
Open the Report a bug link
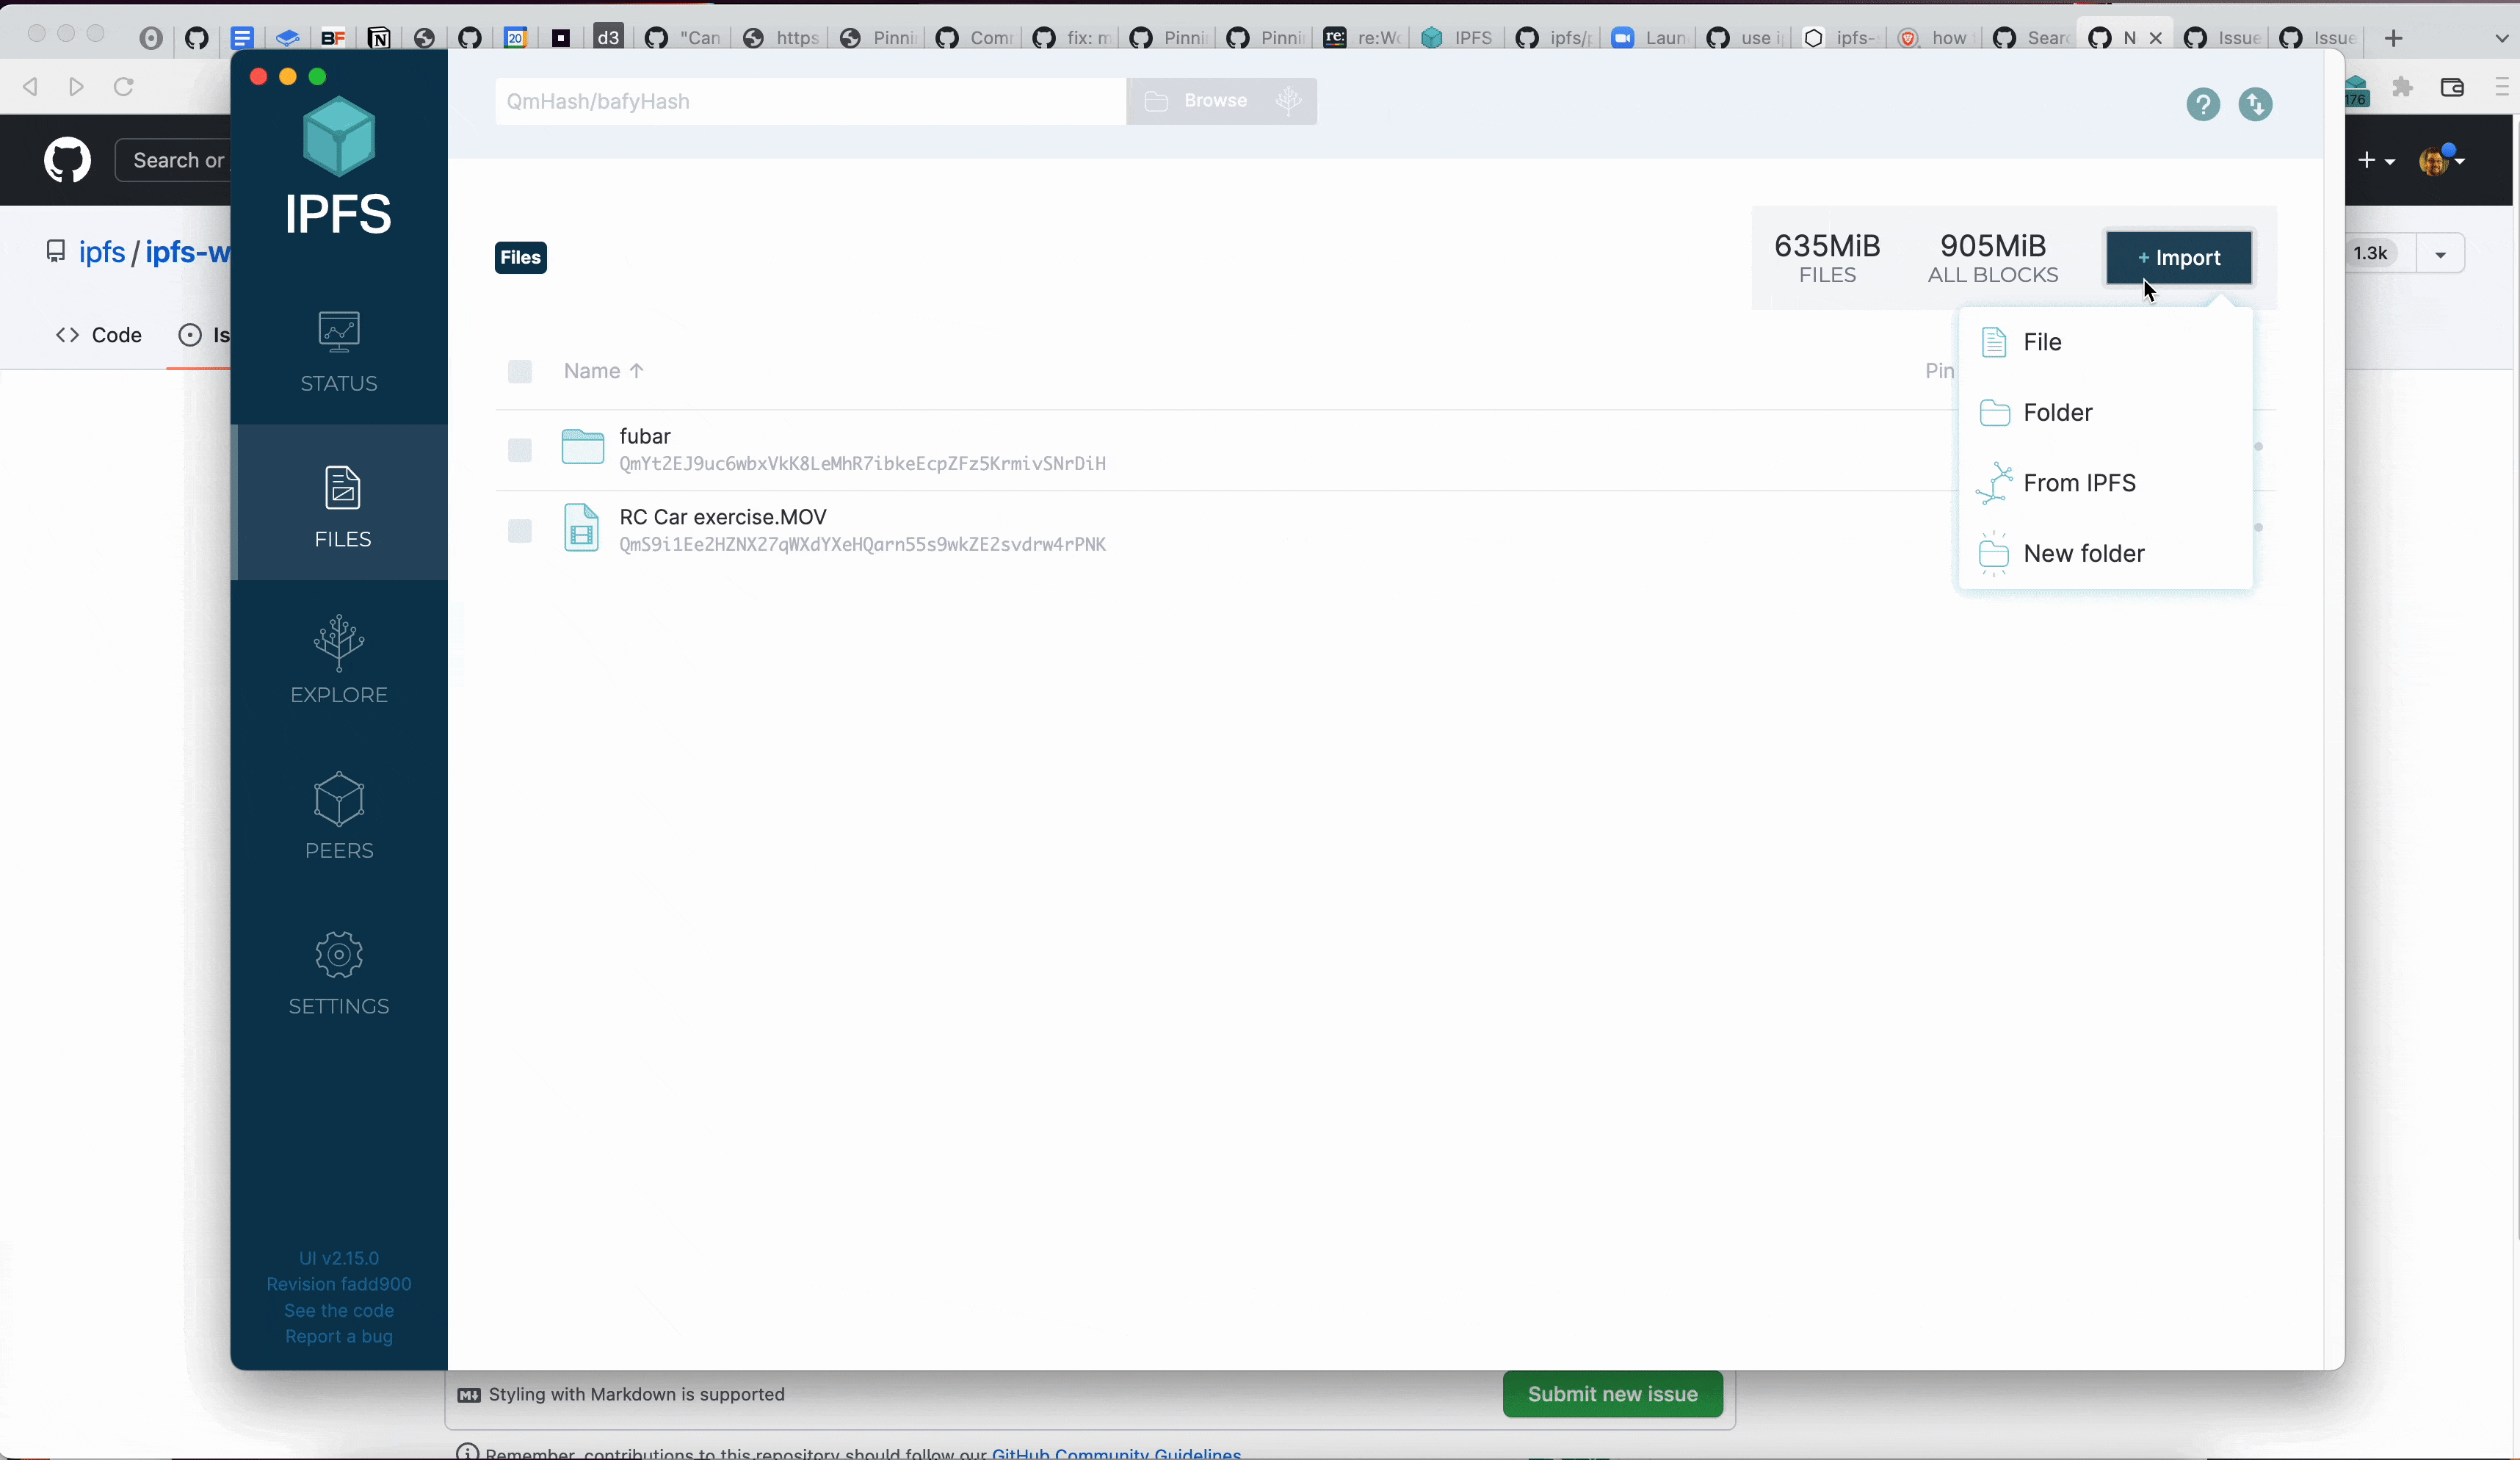(339, 1336)
